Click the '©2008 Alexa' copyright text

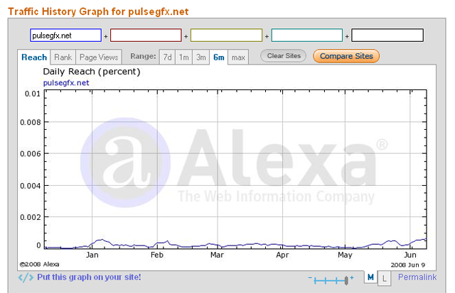click(x=40, y=265)
